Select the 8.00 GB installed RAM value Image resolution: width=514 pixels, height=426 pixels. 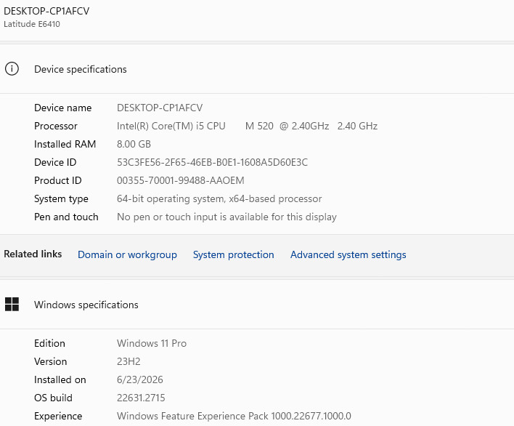click(134, 144)
